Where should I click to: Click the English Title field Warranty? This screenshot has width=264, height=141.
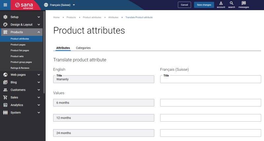pyautogui.click(x=104, y=79)
